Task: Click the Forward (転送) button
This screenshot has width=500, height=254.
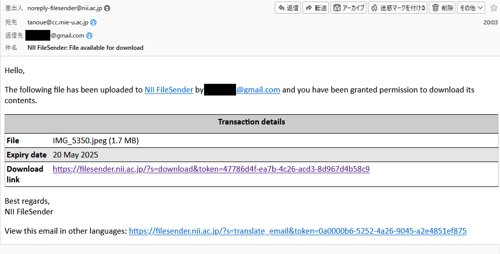Action: coord(316,8)
